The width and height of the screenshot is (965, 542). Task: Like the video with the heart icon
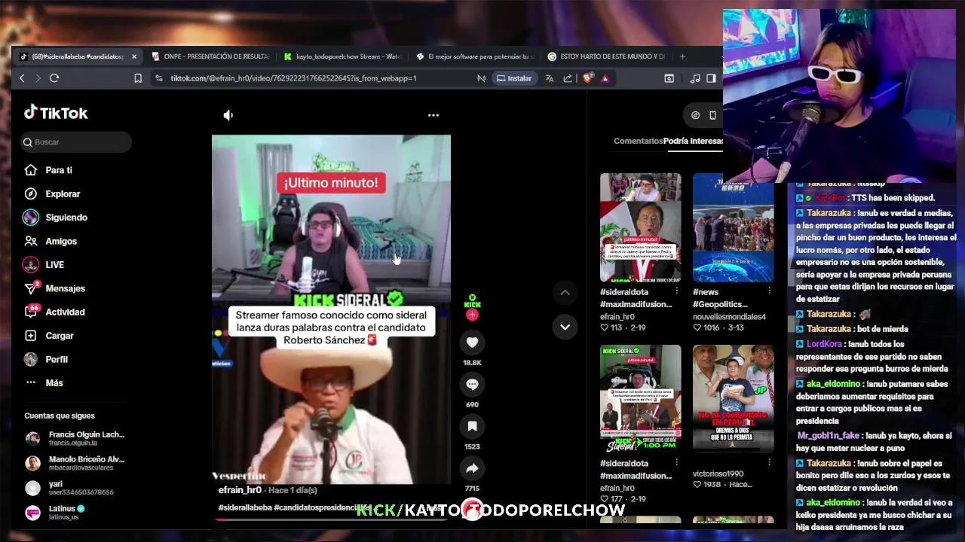click(x=472, y=343)
